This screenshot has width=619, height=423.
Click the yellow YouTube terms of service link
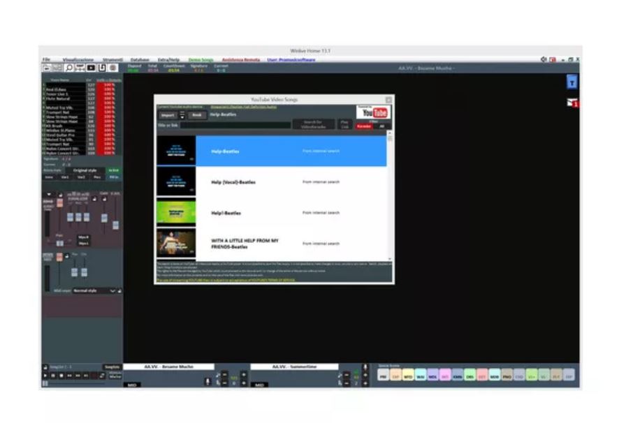(226, 280)
